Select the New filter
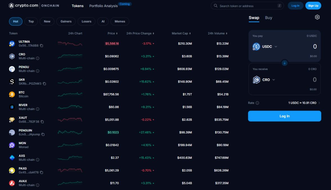 tap(47, 21)
